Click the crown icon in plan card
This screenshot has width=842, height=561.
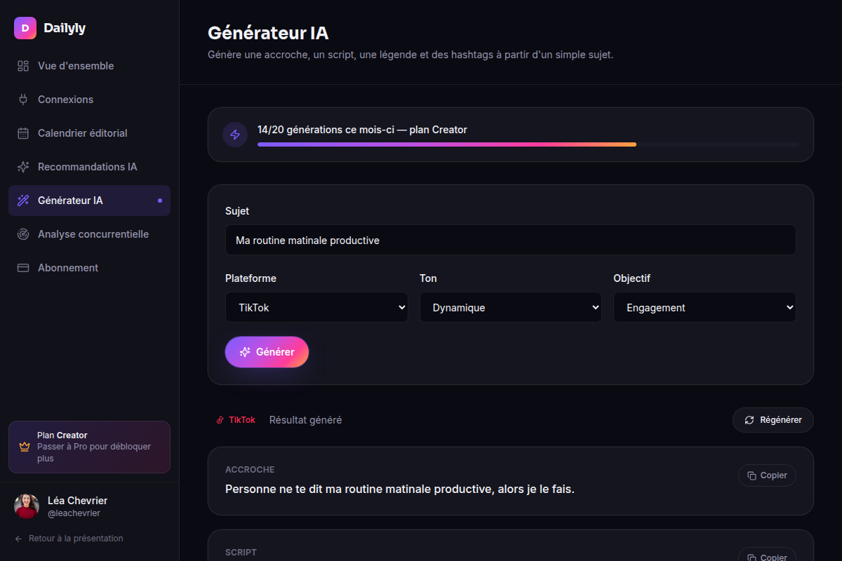[25, 447]
